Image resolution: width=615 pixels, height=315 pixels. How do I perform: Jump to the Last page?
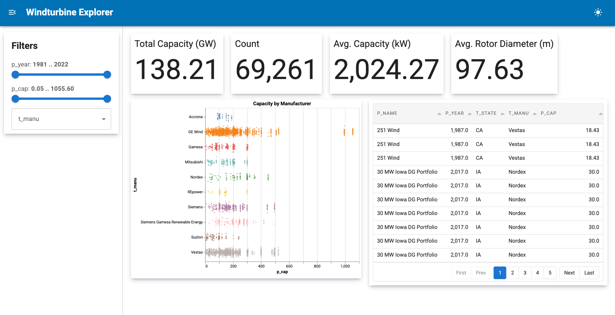tap(589, 273)
